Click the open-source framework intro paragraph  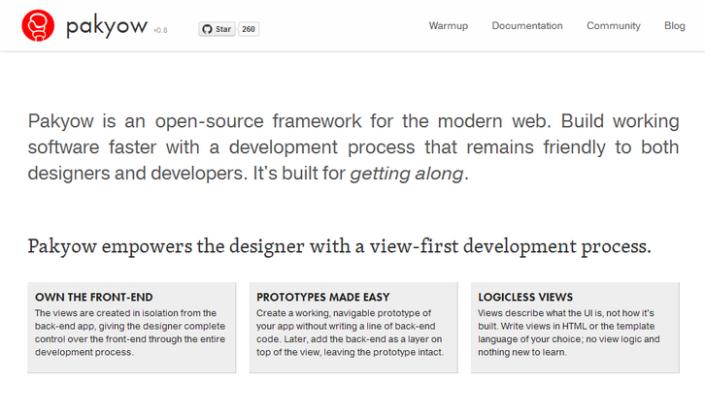coord(352,147)
